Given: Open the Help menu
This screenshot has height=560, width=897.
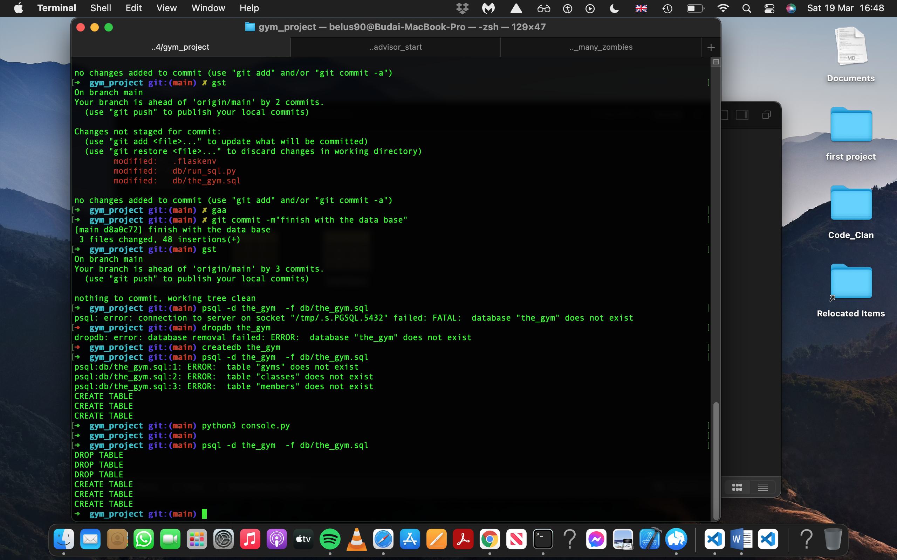Looking at the screenshot, I should pos(249,8).
